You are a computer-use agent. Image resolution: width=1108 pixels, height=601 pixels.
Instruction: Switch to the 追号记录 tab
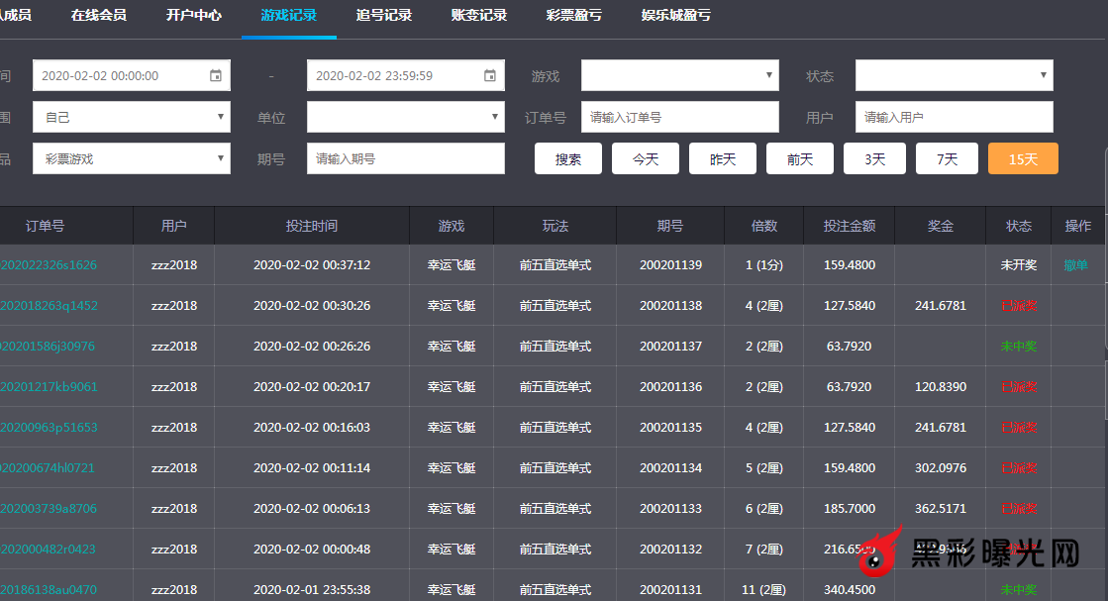pos(383,16)
